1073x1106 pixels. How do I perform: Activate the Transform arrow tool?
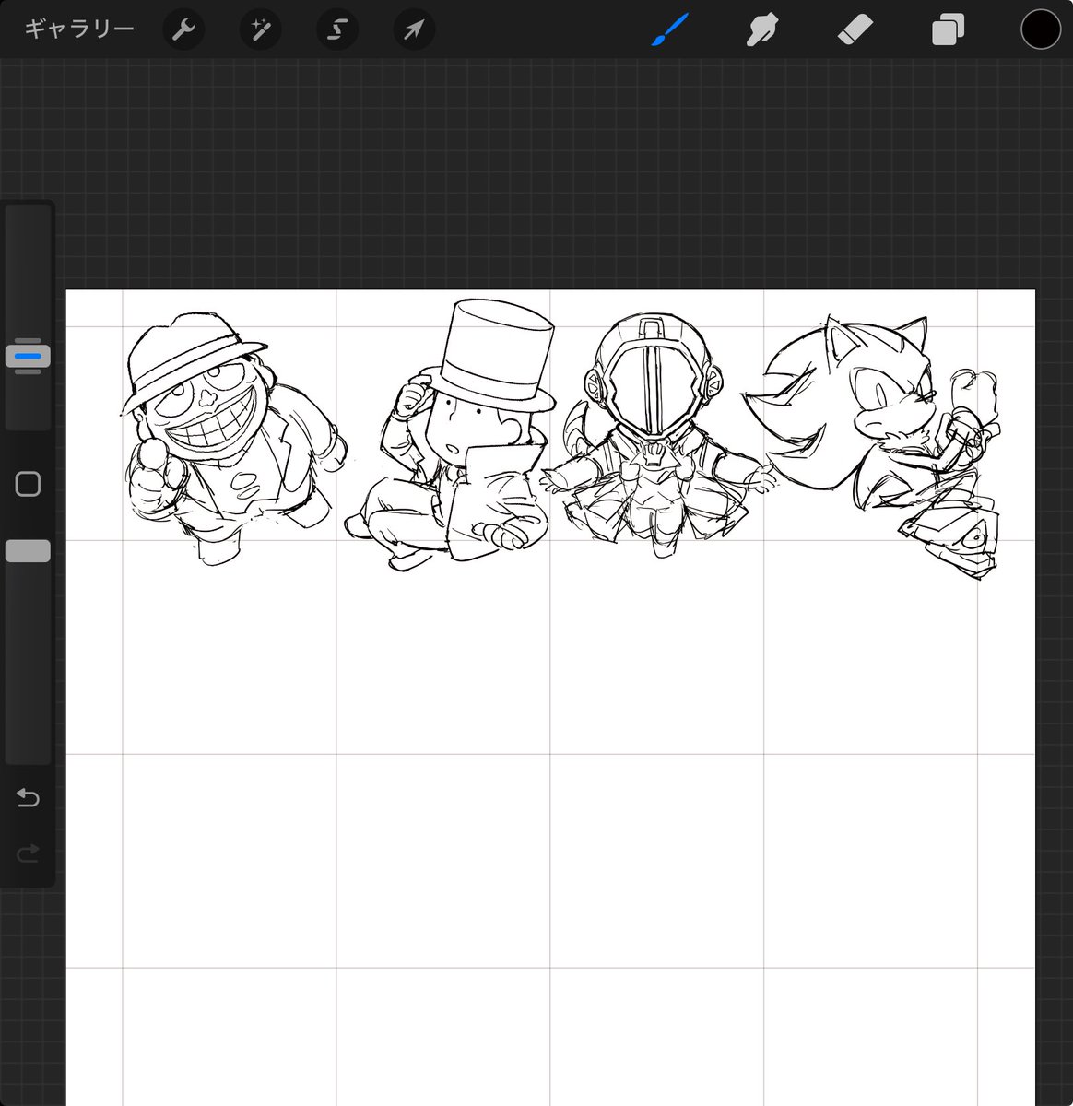click(414, 30)
